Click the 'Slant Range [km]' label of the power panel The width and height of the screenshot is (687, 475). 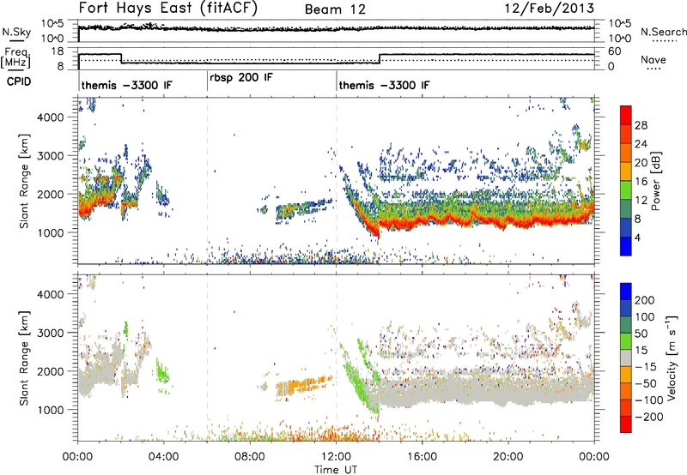[x=24, y=181]
